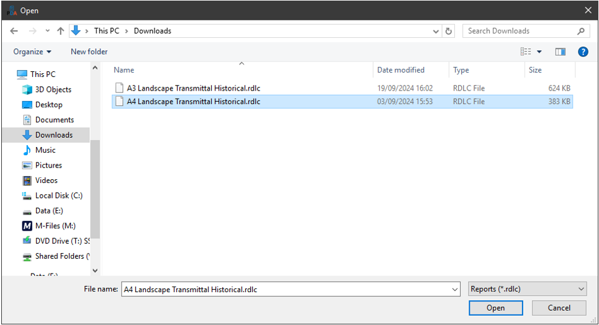Image resolution: width=599 pixels, height=325 pixels.
Task: Select A3 Landscape Transmittal Historical.rdlc file
Action: click(193, 88)
